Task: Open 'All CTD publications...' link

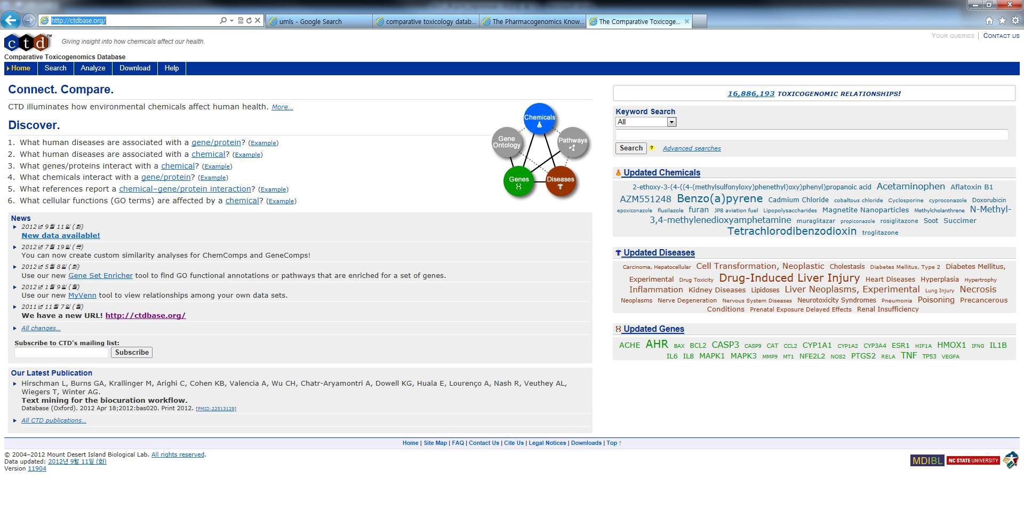Action: (54, 420)
